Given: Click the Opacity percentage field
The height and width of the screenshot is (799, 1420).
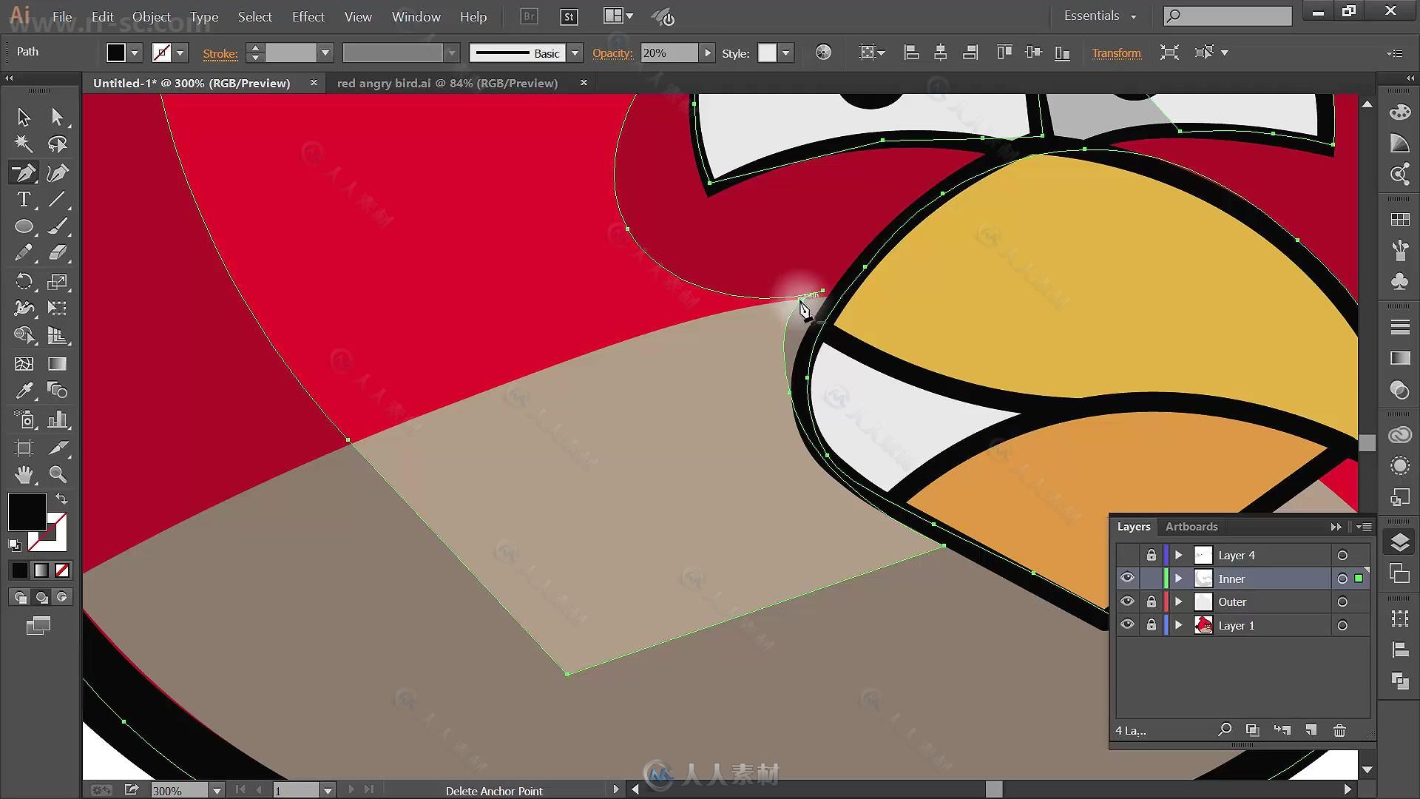Looking at the screenshot, I should 668,53.
